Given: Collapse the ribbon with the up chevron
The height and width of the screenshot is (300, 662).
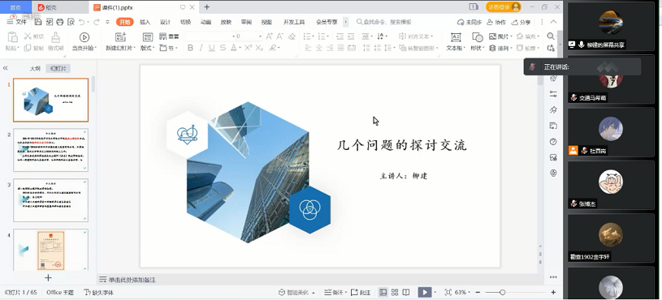Looking at the screenshot, I should pyautogui.click(x=553, y=22).
